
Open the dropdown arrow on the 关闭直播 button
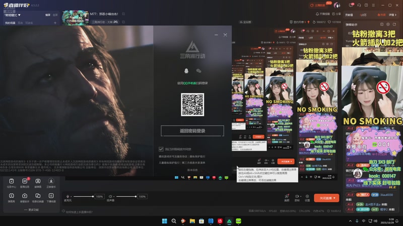point(334,198)
